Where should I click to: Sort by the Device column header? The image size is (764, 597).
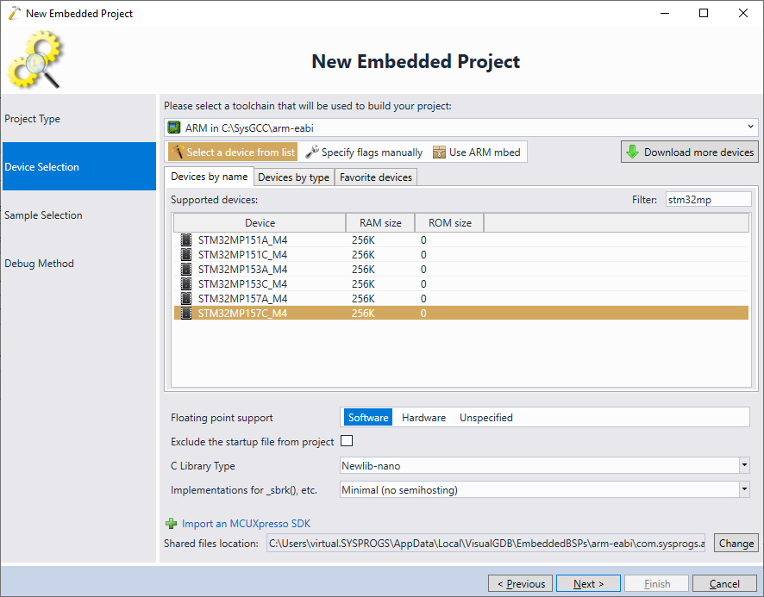click(260, 222)
